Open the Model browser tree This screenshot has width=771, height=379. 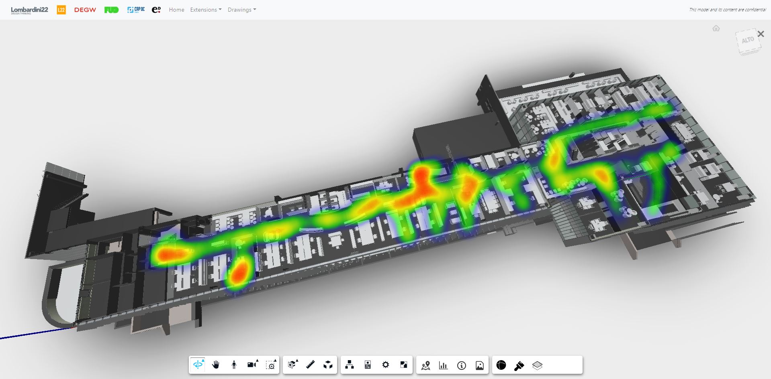tap(350, 365)
